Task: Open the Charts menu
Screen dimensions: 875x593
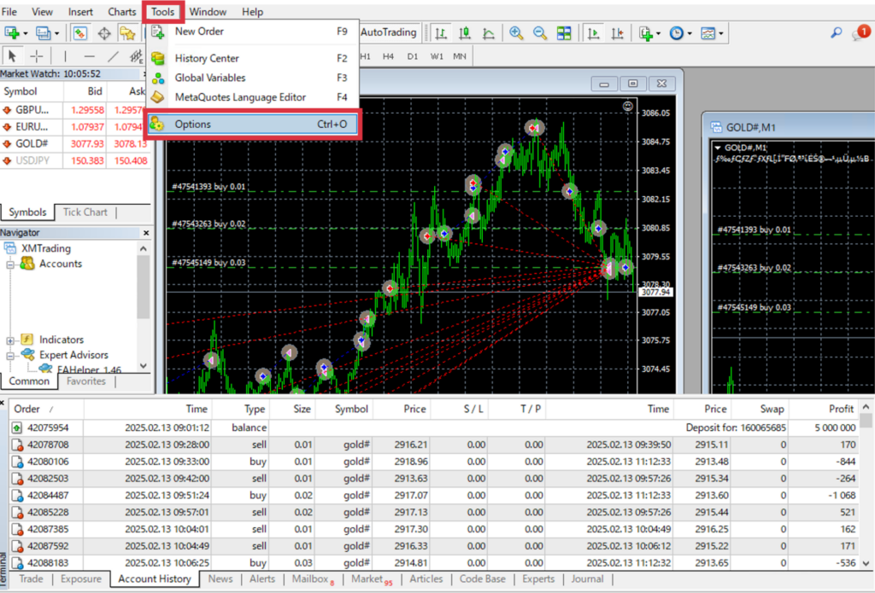Action: [x=121, y=12]
